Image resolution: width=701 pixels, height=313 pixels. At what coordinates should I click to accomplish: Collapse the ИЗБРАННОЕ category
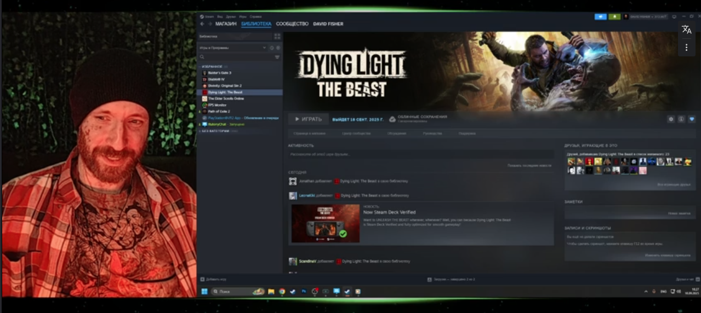click(x=211, y=66)
